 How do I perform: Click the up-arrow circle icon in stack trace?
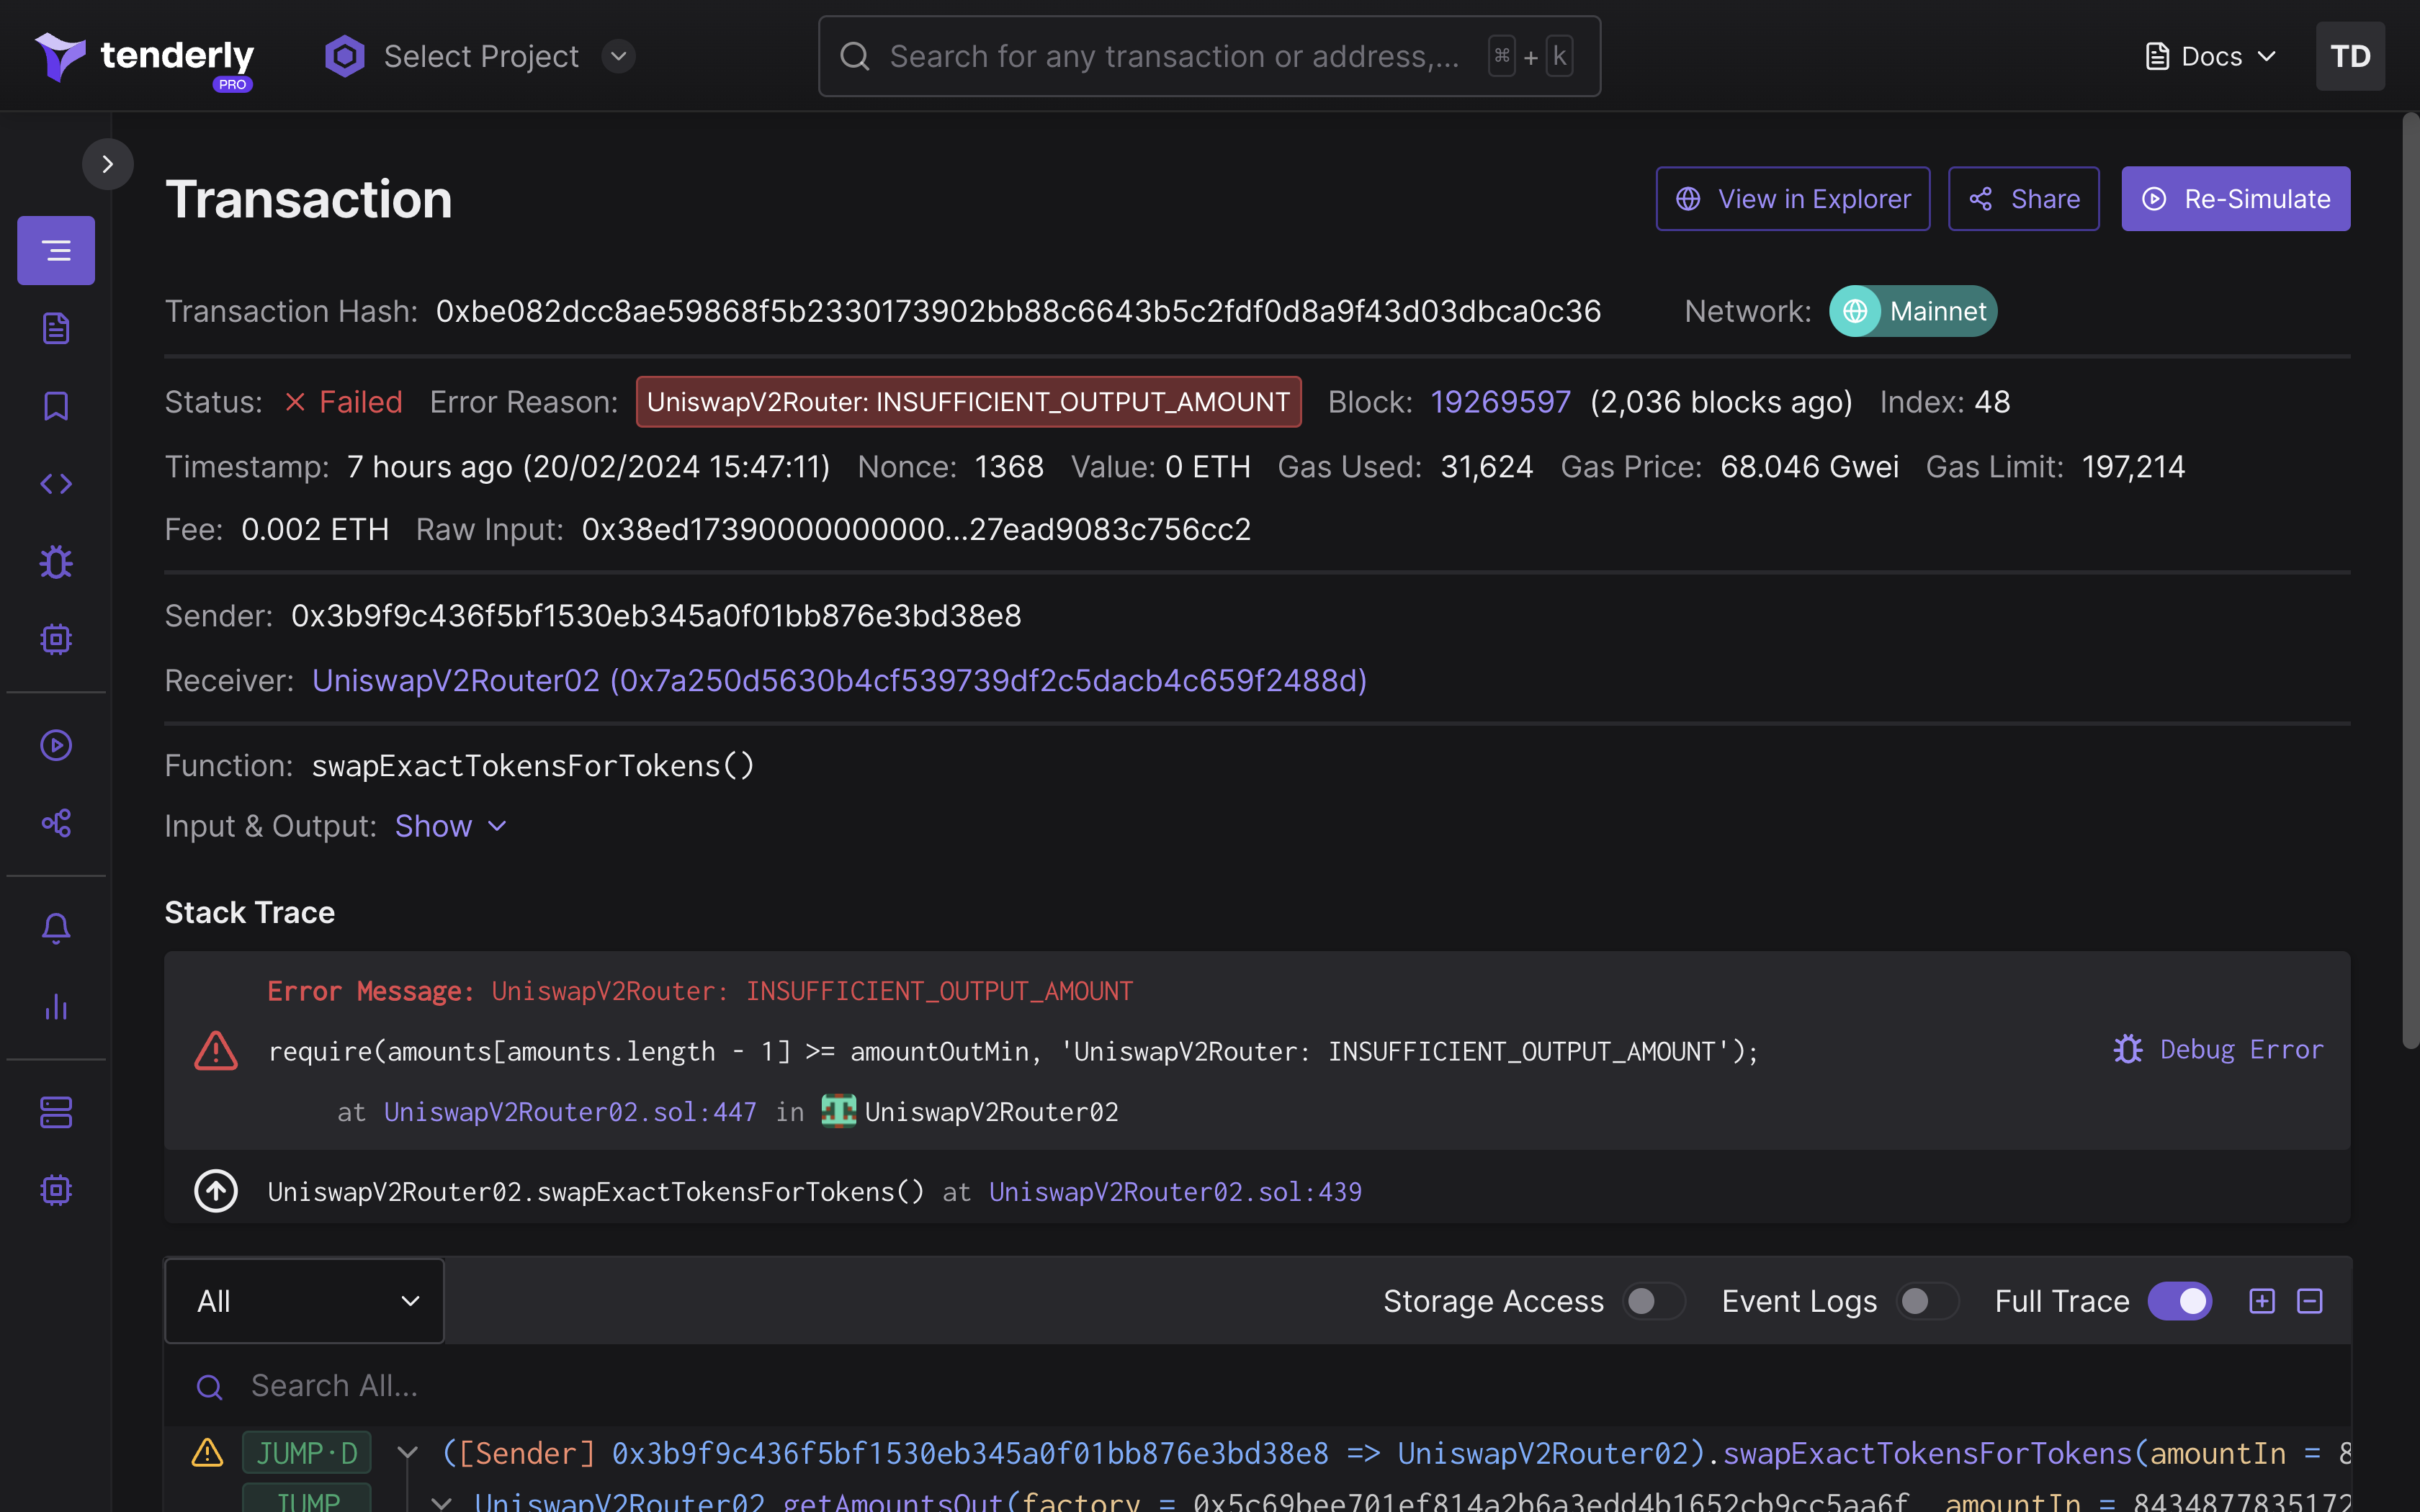pos(216,1191)
